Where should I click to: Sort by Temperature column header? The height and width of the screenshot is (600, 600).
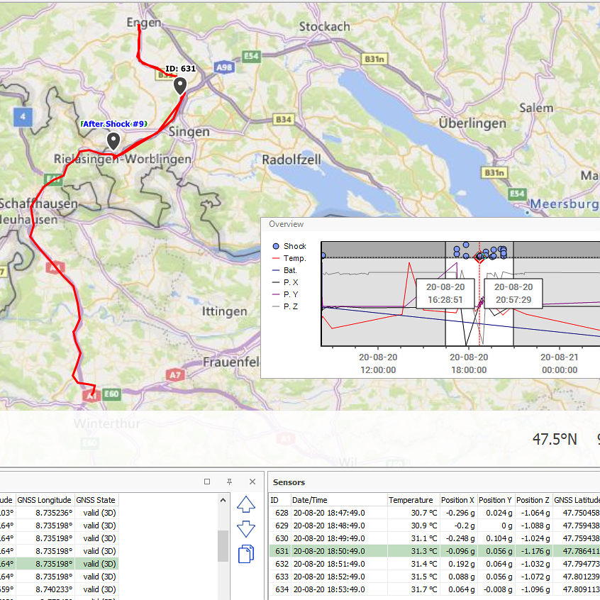[411, 500]
